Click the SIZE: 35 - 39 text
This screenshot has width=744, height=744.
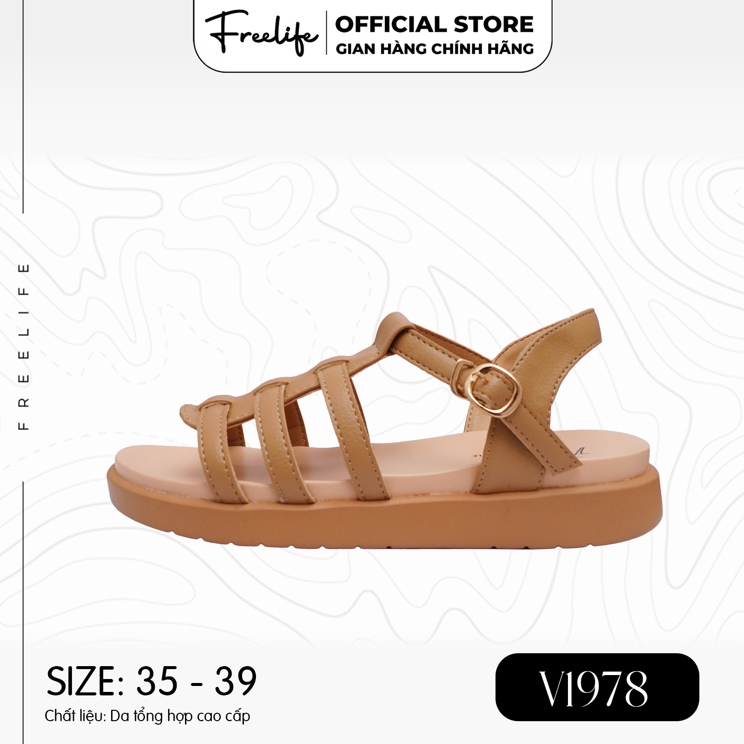point(152,681)
